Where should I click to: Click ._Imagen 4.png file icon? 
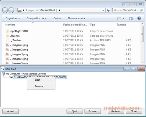[7, 59]
